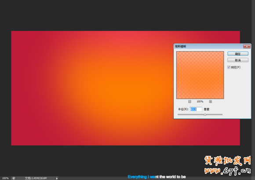Zoom in the Gaussian Blur preview
The width and height of the screenshot is (255, 180).
click(x=211, y=102)
